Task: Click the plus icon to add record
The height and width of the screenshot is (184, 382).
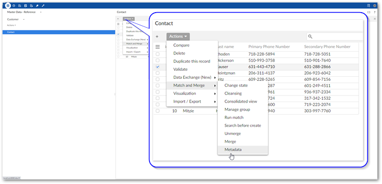Action: tap(157, 36)
